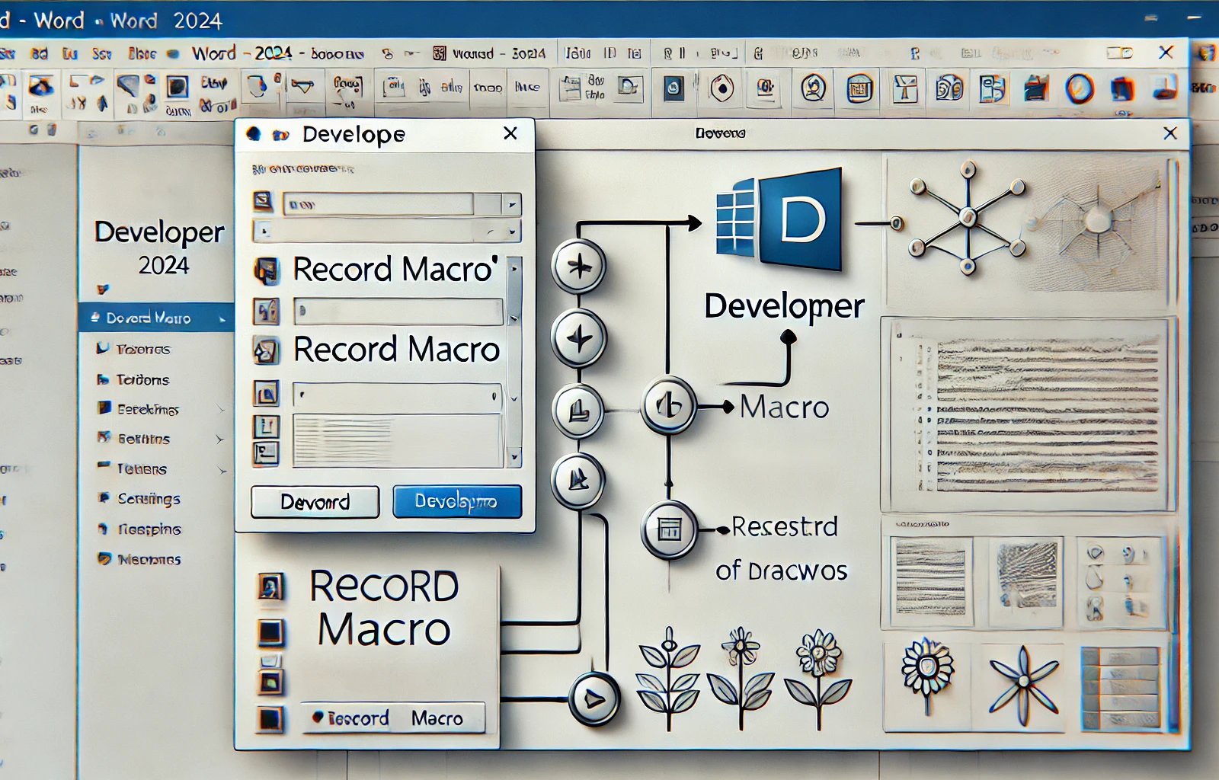Open the first dropdown in the Develope dialog
This screenshot has height=780, width=1219.
(512, 204)
